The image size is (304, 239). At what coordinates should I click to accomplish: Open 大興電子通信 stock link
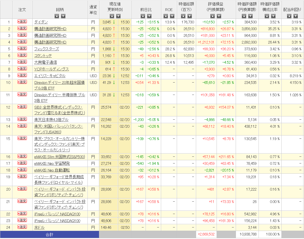click(x=45, y=62)
